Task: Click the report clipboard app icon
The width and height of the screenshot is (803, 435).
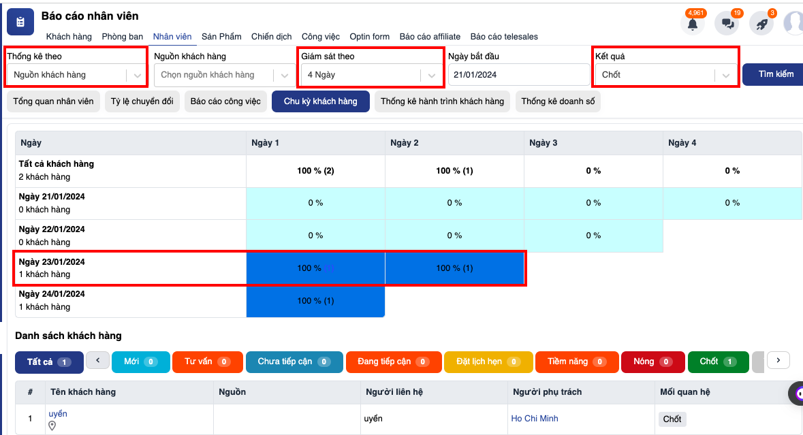Action: [x=20, y=22]
